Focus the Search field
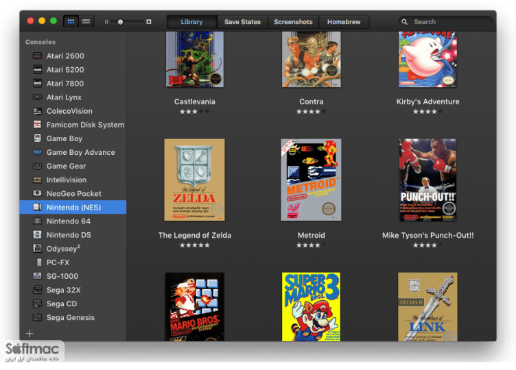The height and width of the screenshot is (370, 516). point(445,22)
